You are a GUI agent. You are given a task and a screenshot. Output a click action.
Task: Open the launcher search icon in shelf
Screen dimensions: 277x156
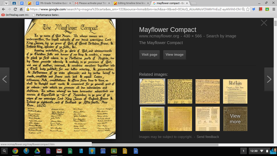4,151
